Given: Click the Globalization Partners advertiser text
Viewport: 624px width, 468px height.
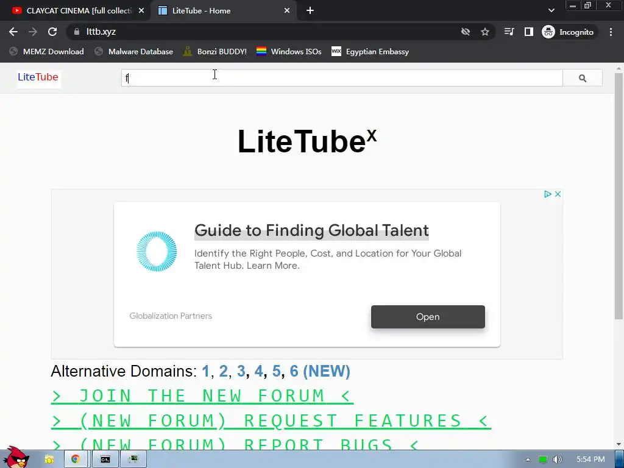Looking at the screenshot, I should 171,316.
